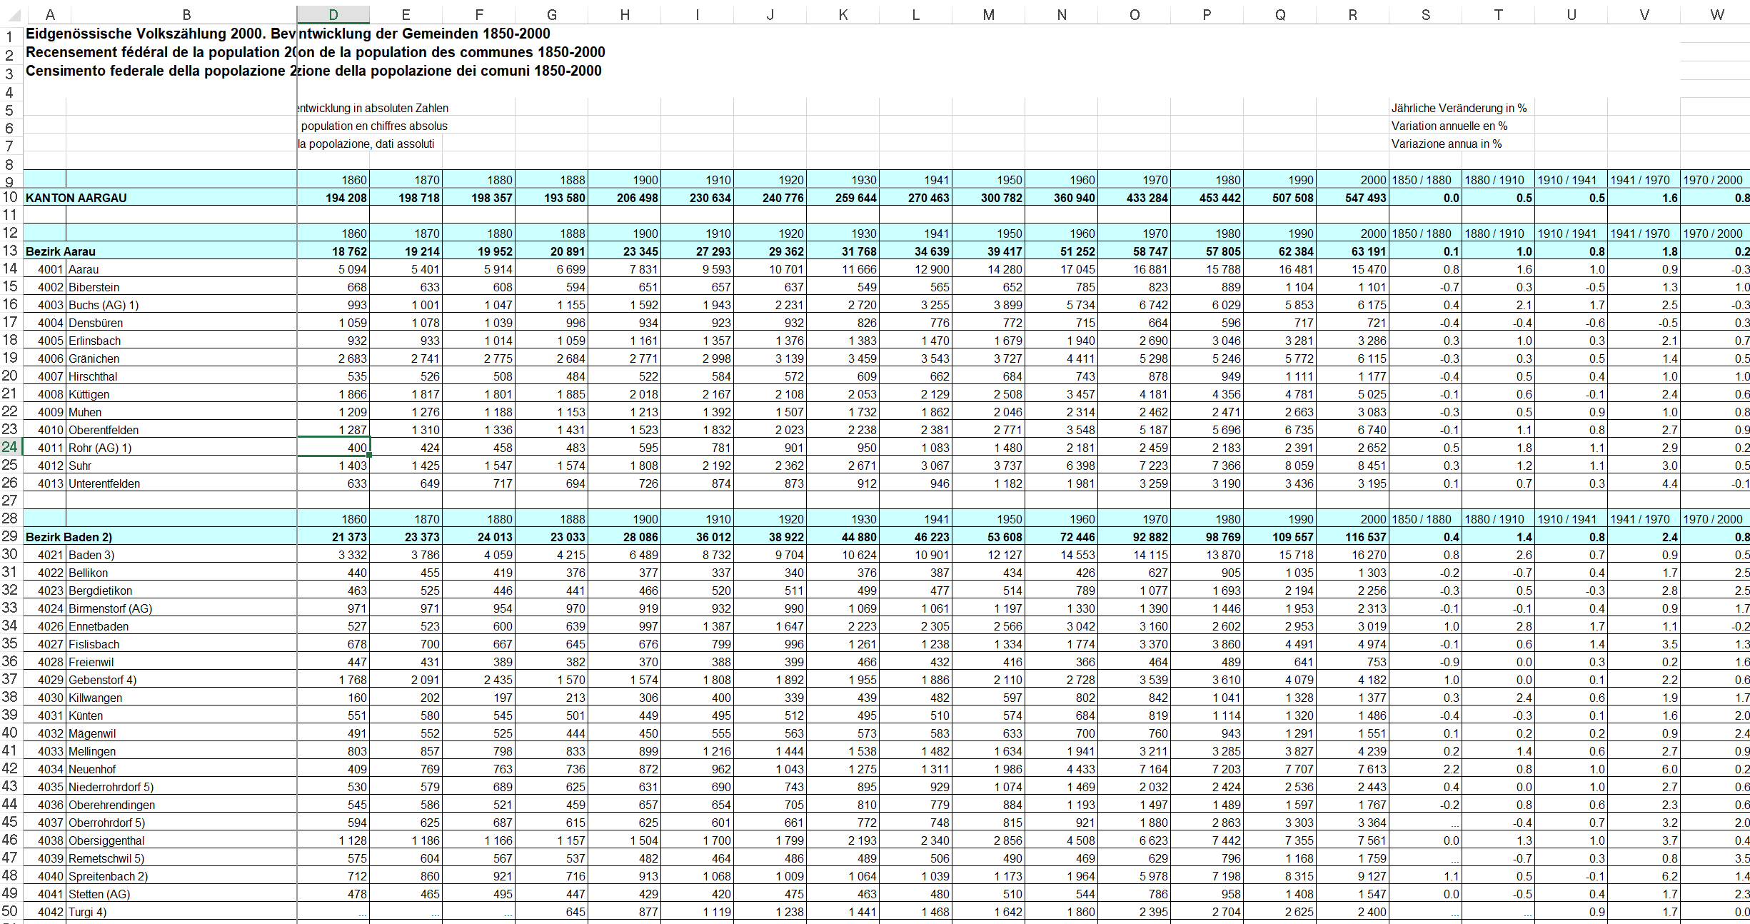Click the Remetschwil 5) cell

click(181, 858)
